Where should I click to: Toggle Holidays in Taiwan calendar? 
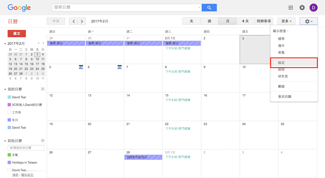pos(9,162)
